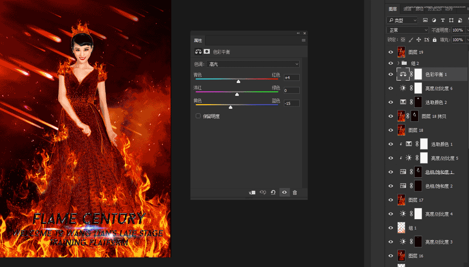Image resolution: width=469 pixels, height=267 pixels.
Task: Click 色彩平衡 1 layer scales icon
Action: [403, 74]
